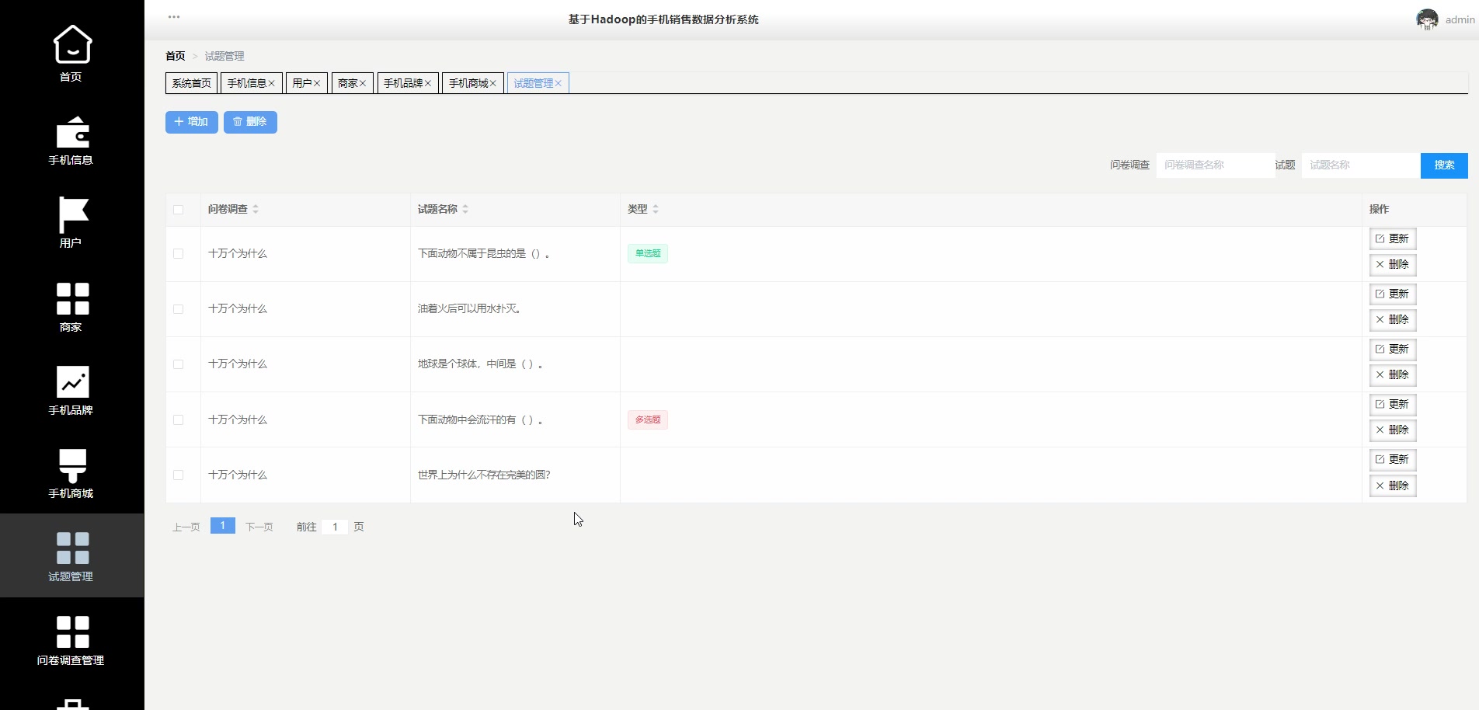Click the 搜索 search button
This screenshot has height=710, width=1479.
(x=1444, y=165)
